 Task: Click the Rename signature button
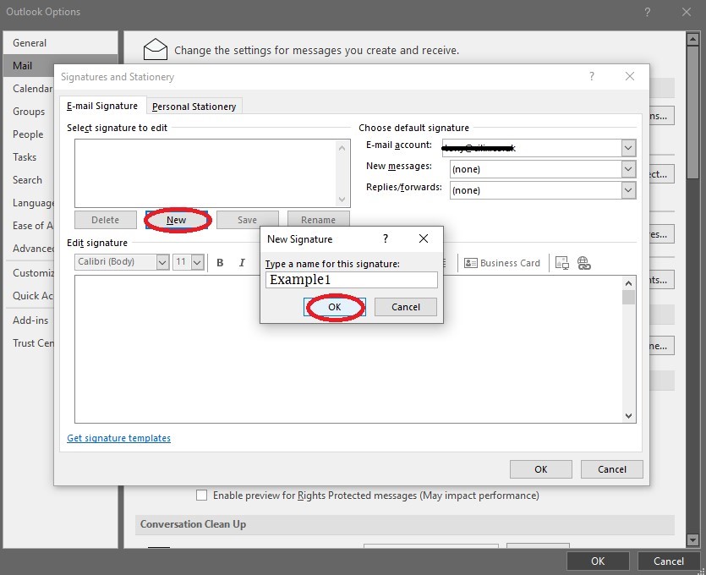tap(318, 220)
